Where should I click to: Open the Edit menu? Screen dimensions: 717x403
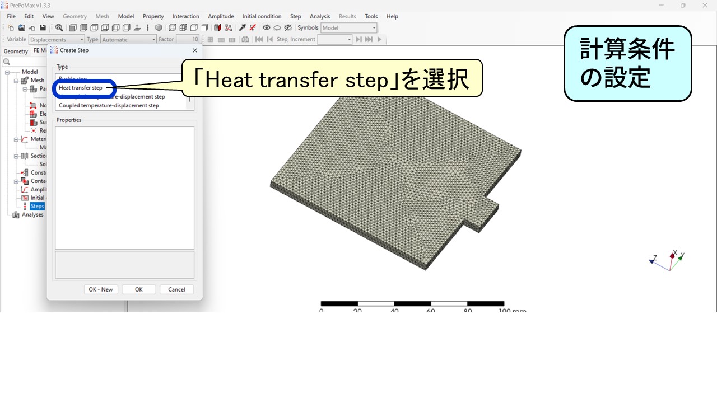[x=29, y=16]
